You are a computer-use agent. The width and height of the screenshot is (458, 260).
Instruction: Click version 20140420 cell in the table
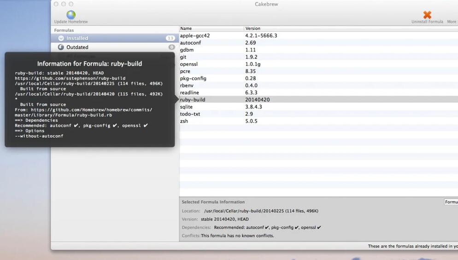pyautogui.click(x=257, y=100)
